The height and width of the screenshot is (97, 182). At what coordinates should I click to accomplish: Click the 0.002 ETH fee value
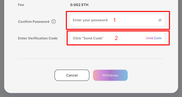79,5
